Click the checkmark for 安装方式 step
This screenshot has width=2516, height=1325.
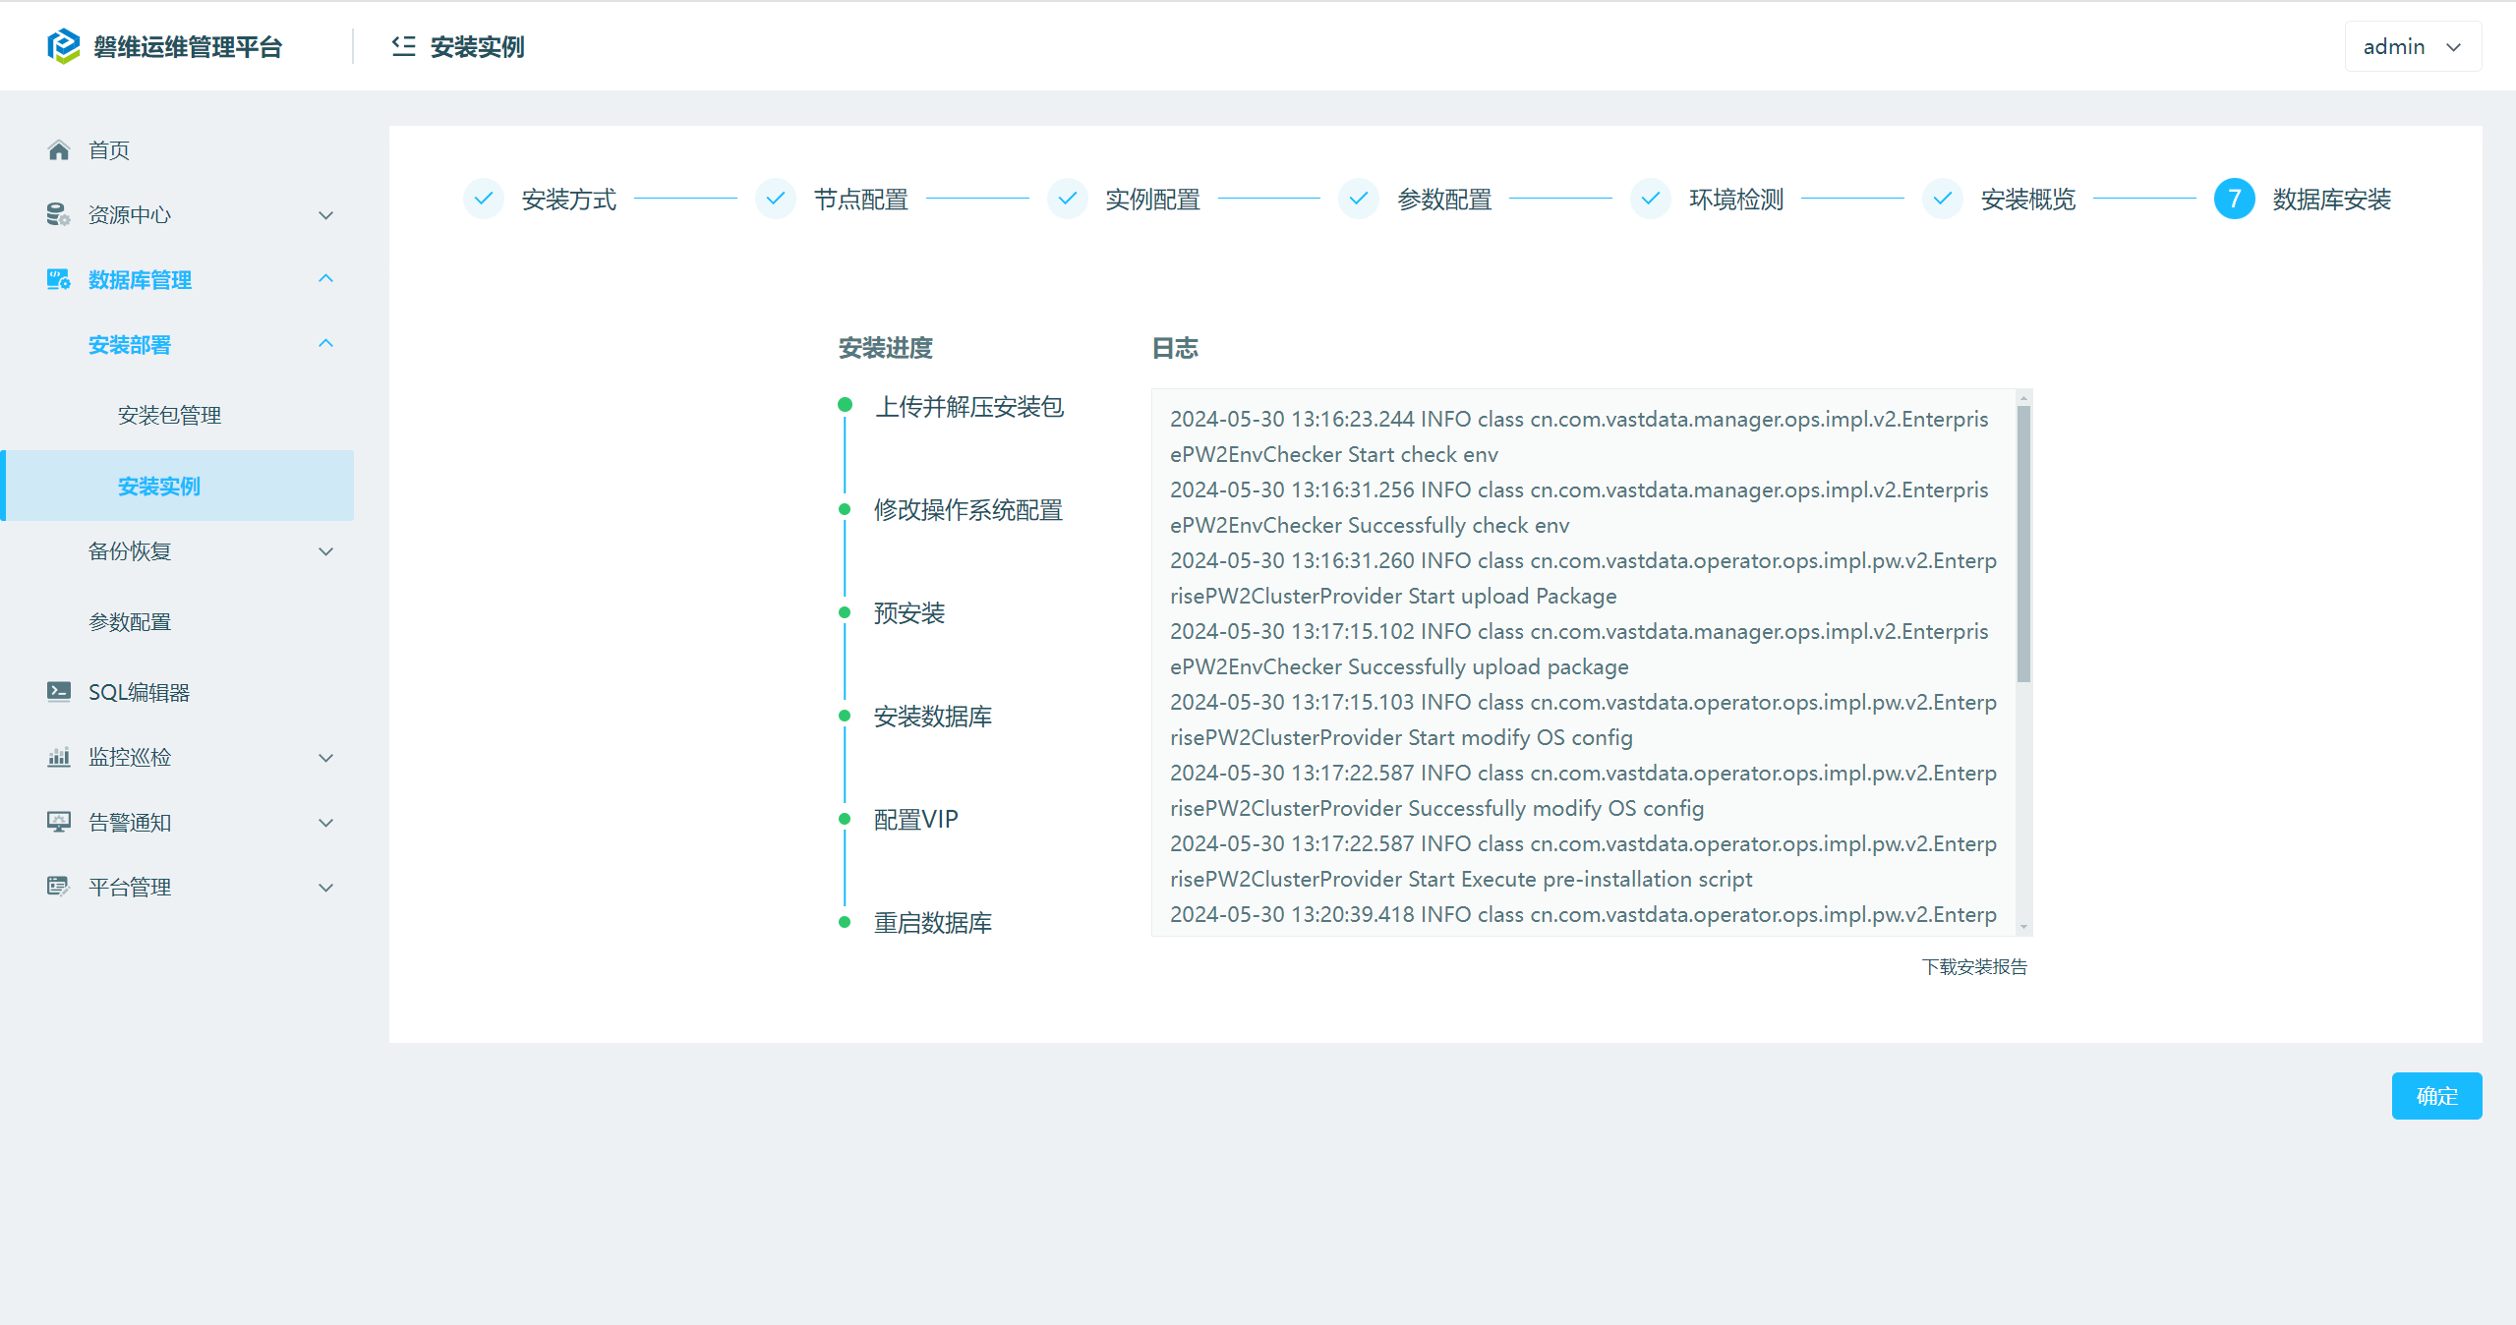[484, 200]
